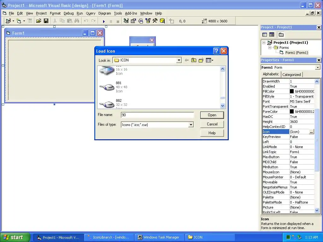Click the Undo arrow icon
Screen dimensions: 323x242
[x=86, y=21]
